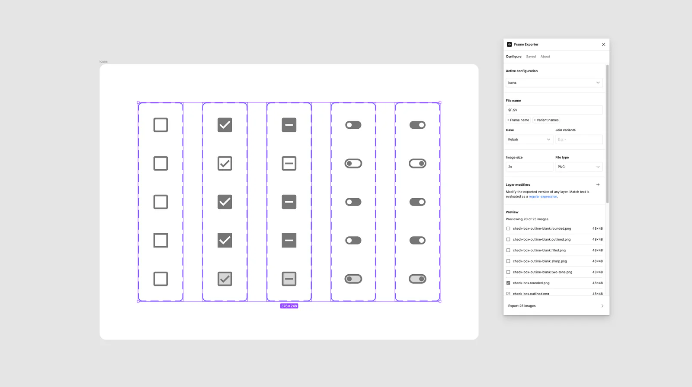692x387 pixels.
Task: Click the File name input field
Action: [x=554, y=110]
